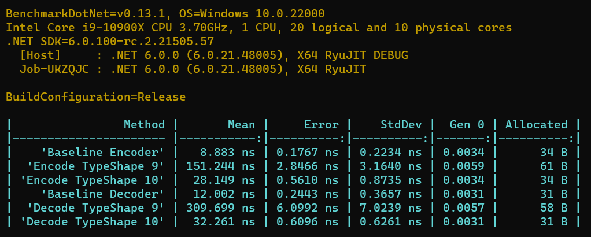Click the StdDev value '0.8735 ns'
Screen dimensions: 591x237
click(x=391, y=180)
